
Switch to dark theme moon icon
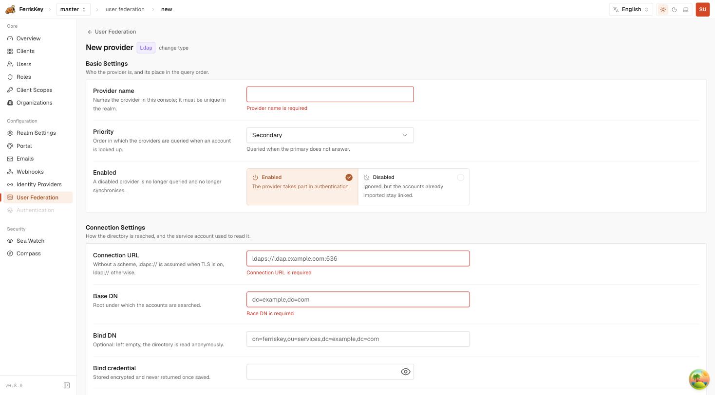(675, 9)
